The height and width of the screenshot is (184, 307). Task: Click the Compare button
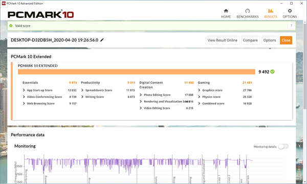pos(250,40)
